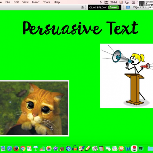
Task: Open the Help menu
Action: (x=57, y=2)
